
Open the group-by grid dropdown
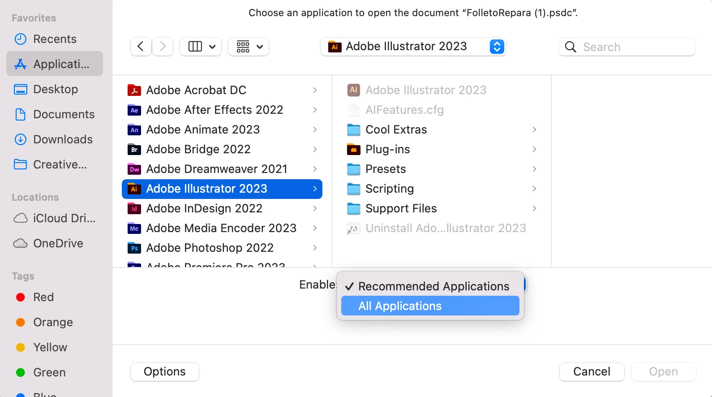(249, 47)
